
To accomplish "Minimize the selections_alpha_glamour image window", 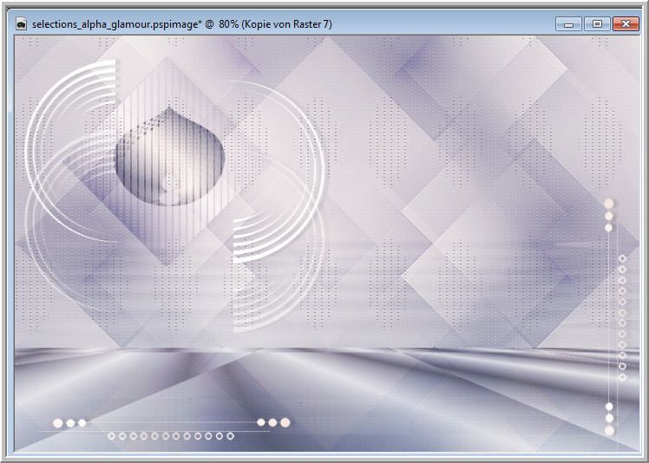I will [568, 24].
